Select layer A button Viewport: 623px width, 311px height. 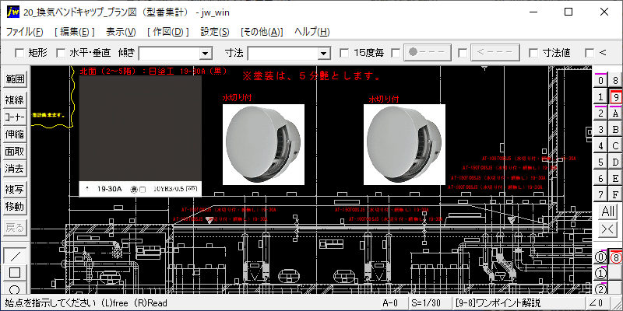click(615, 113)
